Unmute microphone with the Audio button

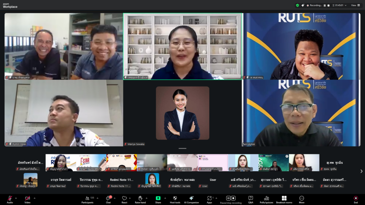click(10, 199)
